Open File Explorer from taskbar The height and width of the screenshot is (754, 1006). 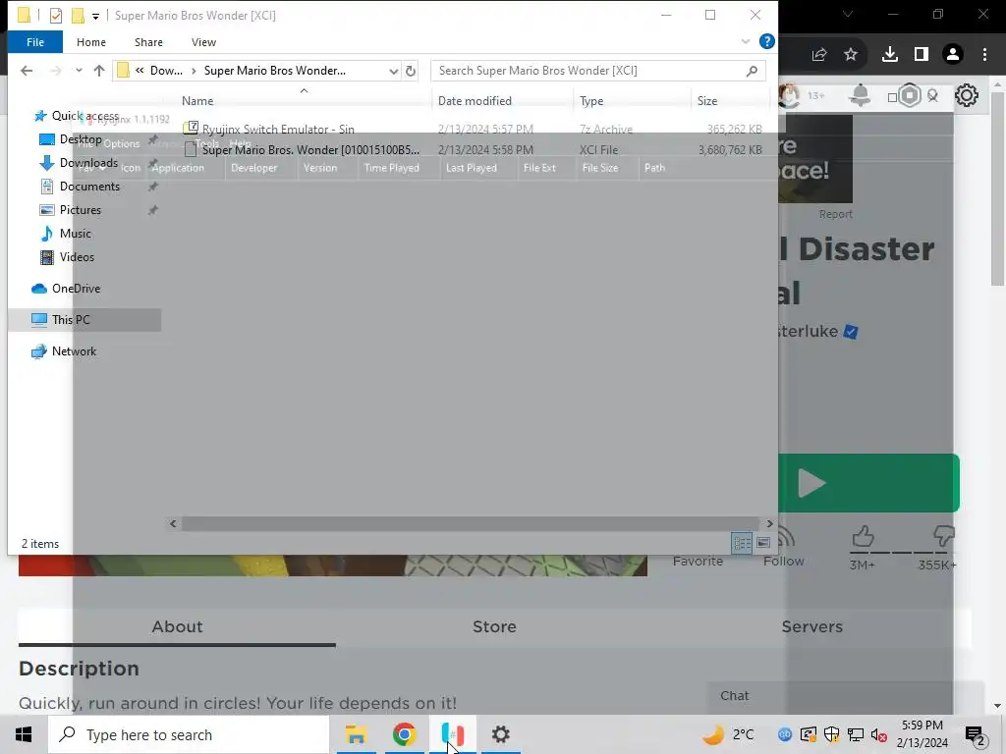(356, 734)
